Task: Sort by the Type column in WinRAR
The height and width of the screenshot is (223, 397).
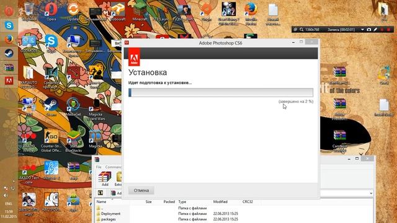Action: coord(182,202)
